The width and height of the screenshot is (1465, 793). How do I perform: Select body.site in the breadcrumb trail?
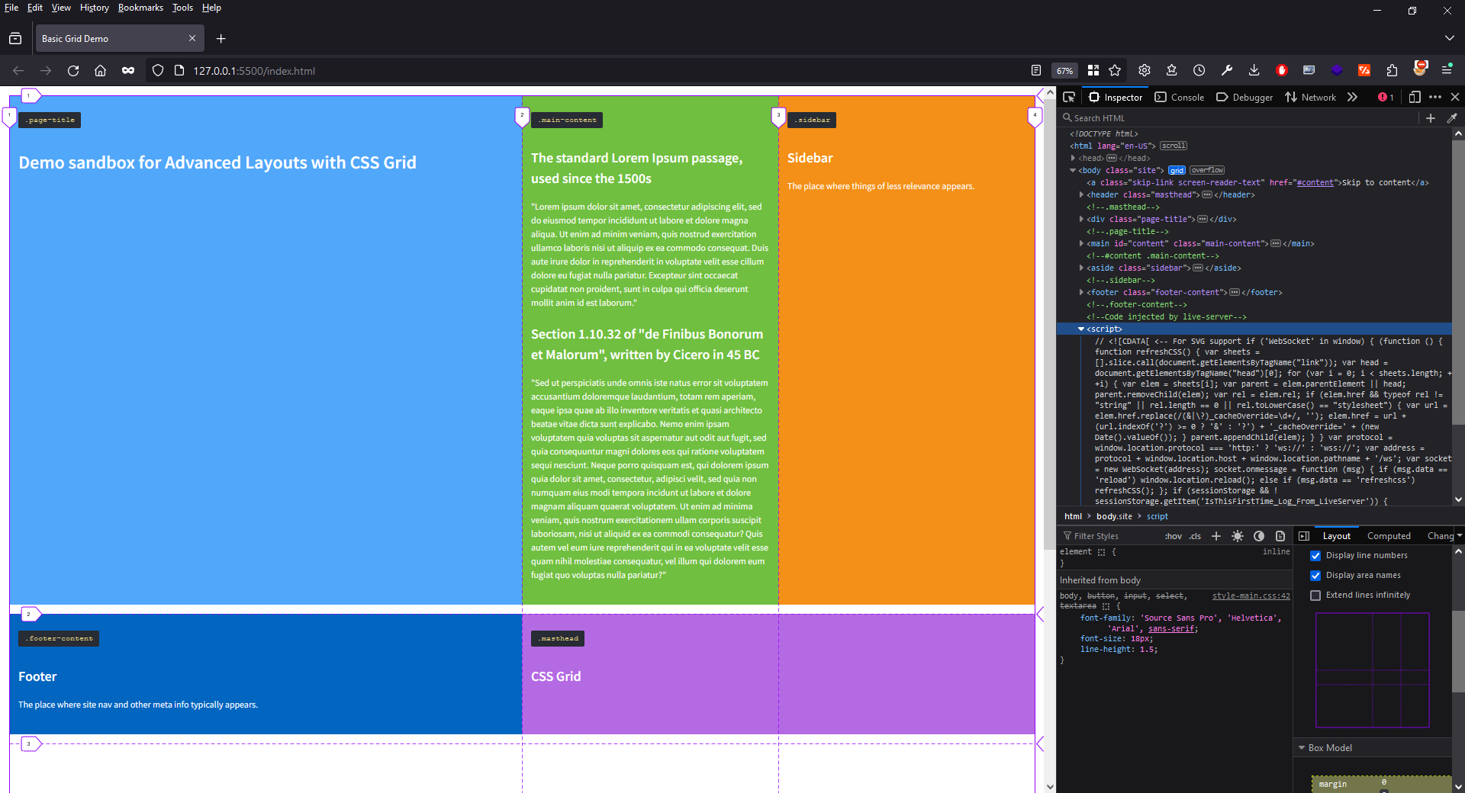pyautogui.click(x=1114, y=516)
